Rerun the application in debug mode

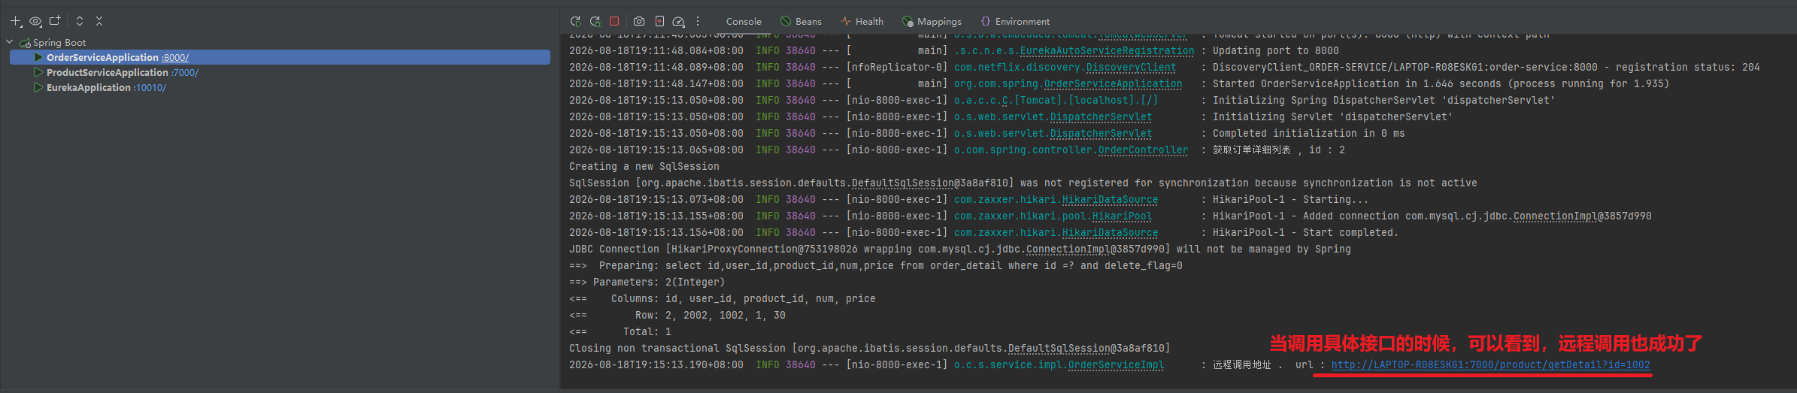595,21
